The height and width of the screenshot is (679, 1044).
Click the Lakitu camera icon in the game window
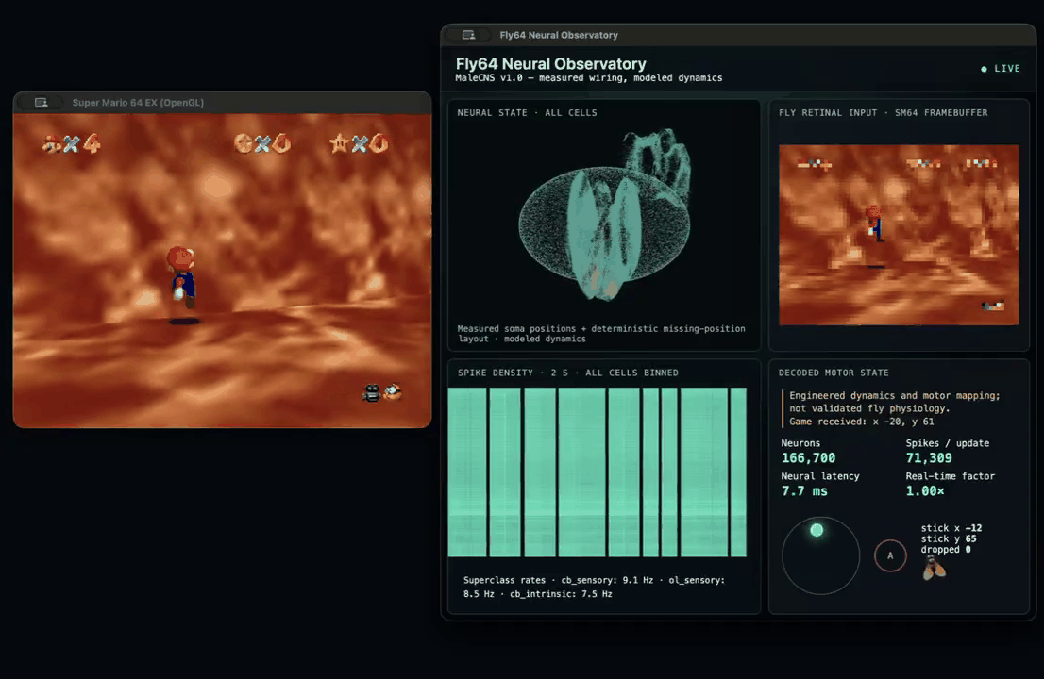click(382, 392)
